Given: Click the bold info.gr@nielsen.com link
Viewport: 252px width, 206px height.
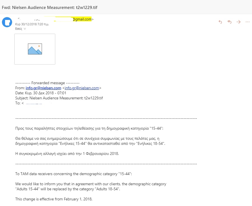Looking at the screenshot, I should click(43, 88).
